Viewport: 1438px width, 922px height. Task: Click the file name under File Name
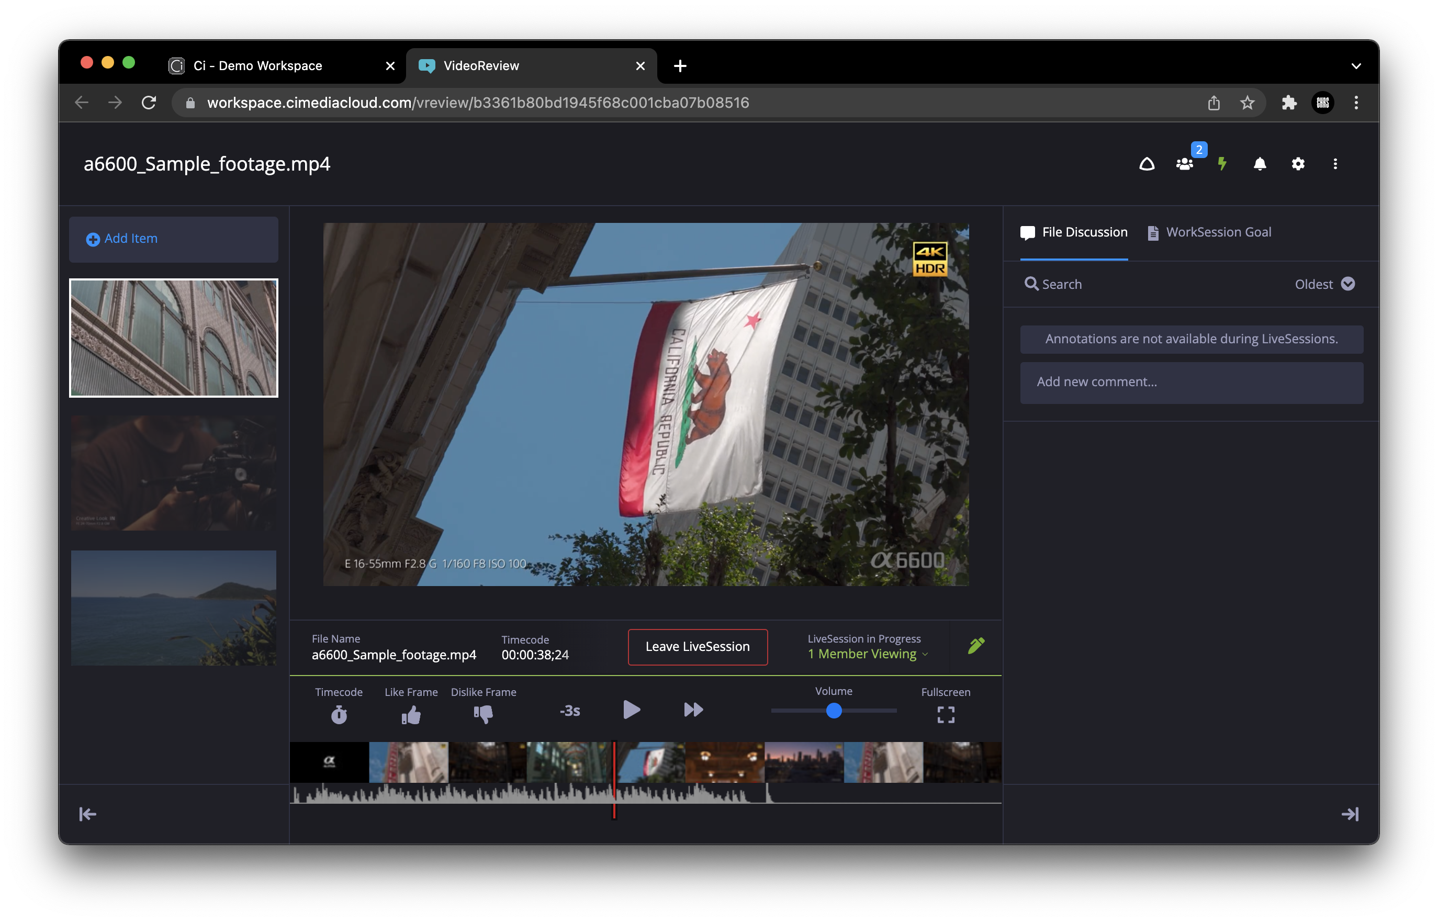pyautogui.click(x=394, y=655)
